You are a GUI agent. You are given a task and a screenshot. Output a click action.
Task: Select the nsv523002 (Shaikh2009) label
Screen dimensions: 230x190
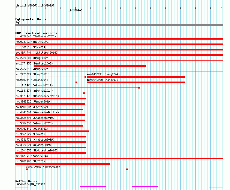click(x=33, y=42)
